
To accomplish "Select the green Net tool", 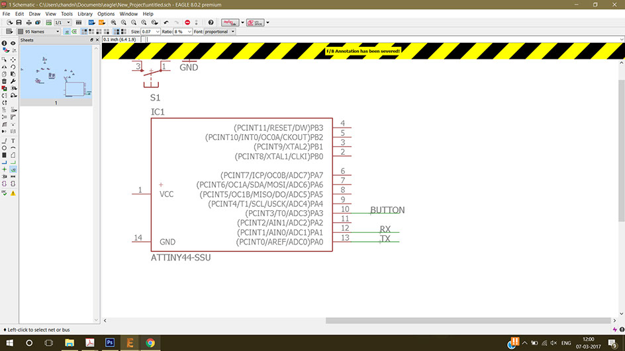I will 13,163.
